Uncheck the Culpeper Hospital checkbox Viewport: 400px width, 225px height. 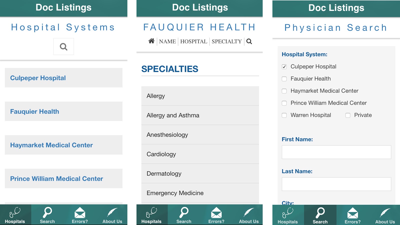point(284,67)
